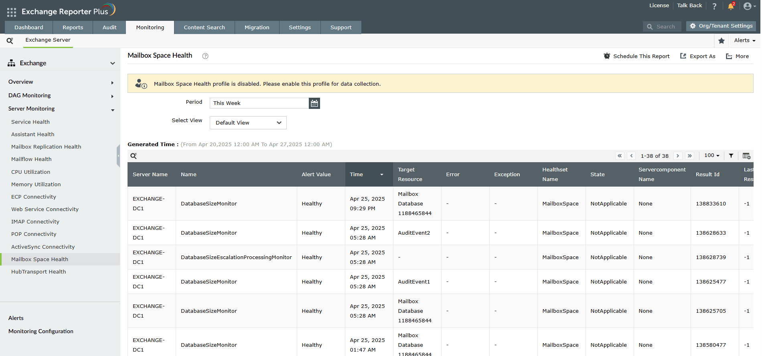Open ECP Connectivity in the sidebar
The height and width of the screenshot is (356, 762).
pyautogui.click(x=34, y=197)
